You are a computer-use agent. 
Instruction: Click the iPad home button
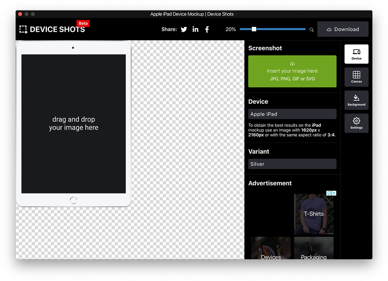[x=74, y=200]
